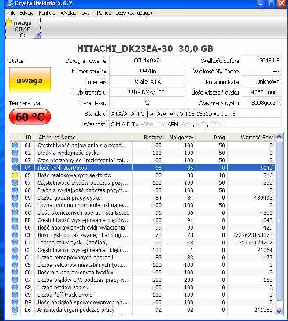Select row 'Liczba godzin pracy dysku'
The height and width of the screenshot is (321, 288).
[x=142, y=197]
